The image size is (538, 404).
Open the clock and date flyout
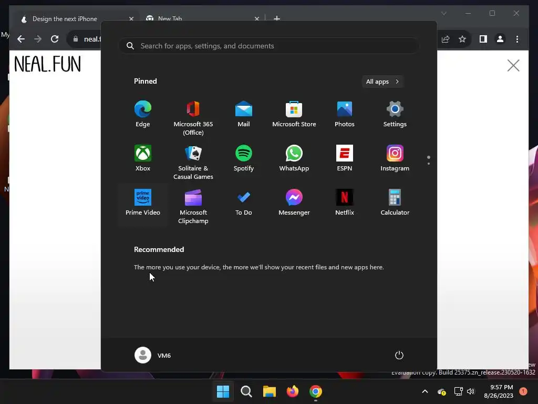pyautogui.click(x=499, y=391)
